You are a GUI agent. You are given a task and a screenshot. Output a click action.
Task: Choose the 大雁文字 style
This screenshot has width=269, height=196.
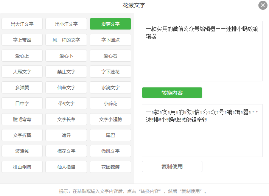pos(22,72)
